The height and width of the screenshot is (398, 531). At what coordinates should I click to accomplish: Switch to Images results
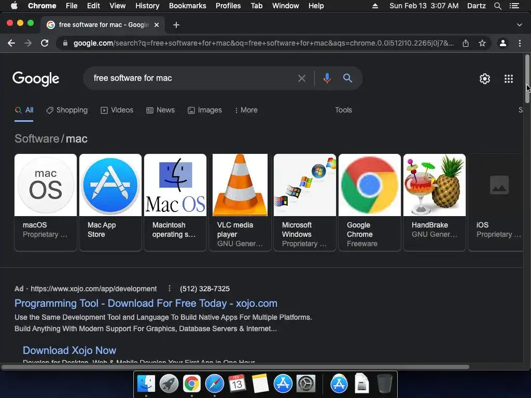[205, 110]
